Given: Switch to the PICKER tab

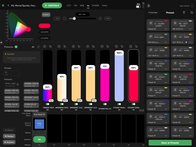Looking at the screenshot, I should click(95, 6).
